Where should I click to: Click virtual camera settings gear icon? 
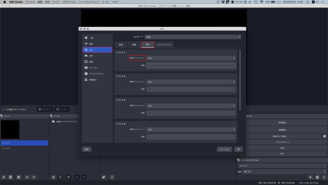324,136
